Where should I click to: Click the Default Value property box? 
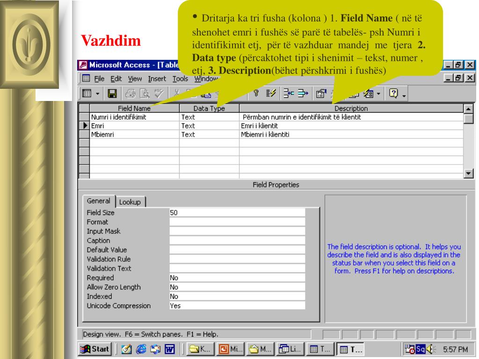click(x=237, y=250)
